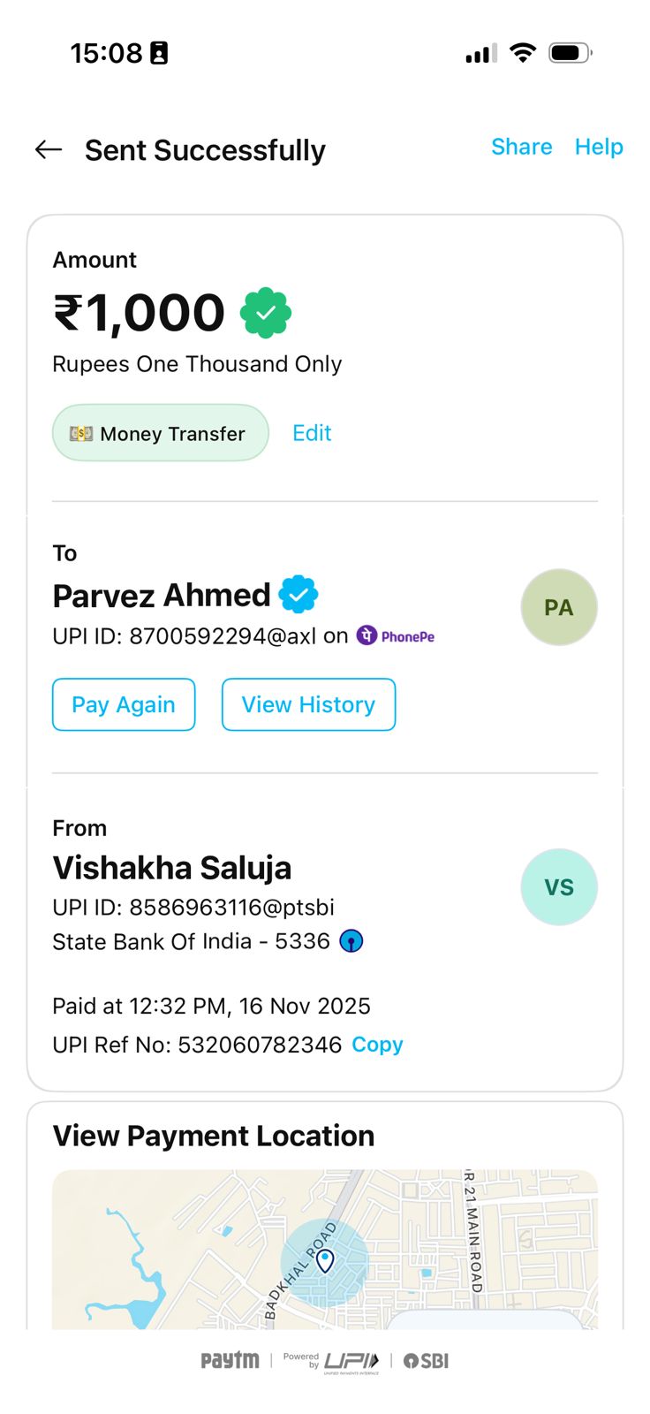
Task: Open the Help link
Action: pyautogui.click(x=599, y=147)
